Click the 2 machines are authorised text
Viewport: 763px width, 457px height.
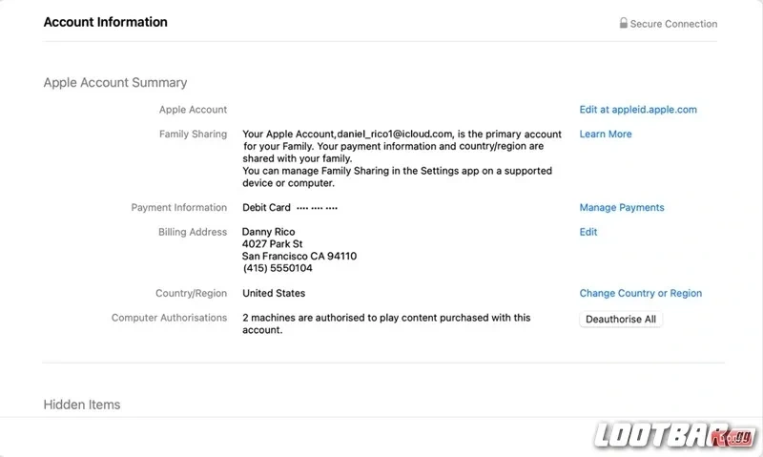click(386, 323)
